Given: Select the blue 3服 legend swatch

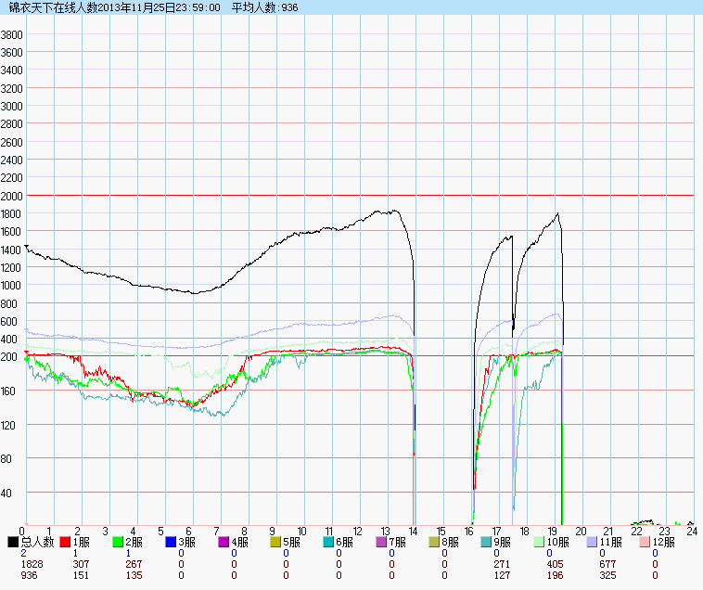Looking at the screenshot, I should [x=171, y=542].
